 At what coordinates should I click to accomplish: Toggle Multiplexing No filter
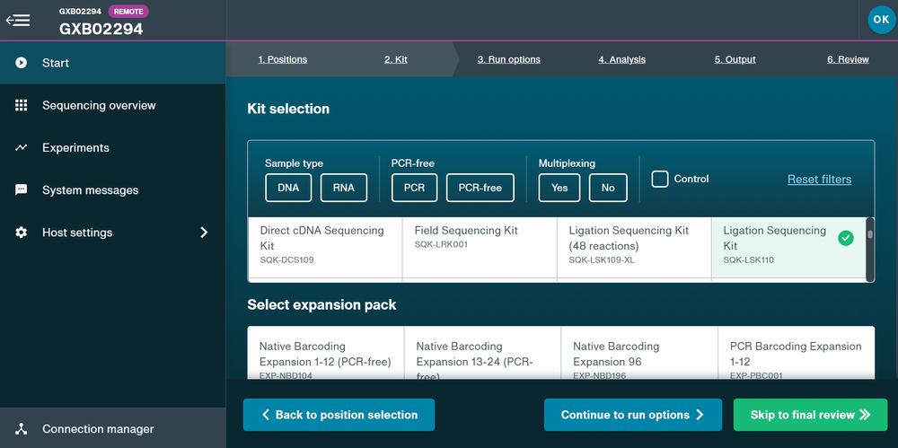(608, 188)
